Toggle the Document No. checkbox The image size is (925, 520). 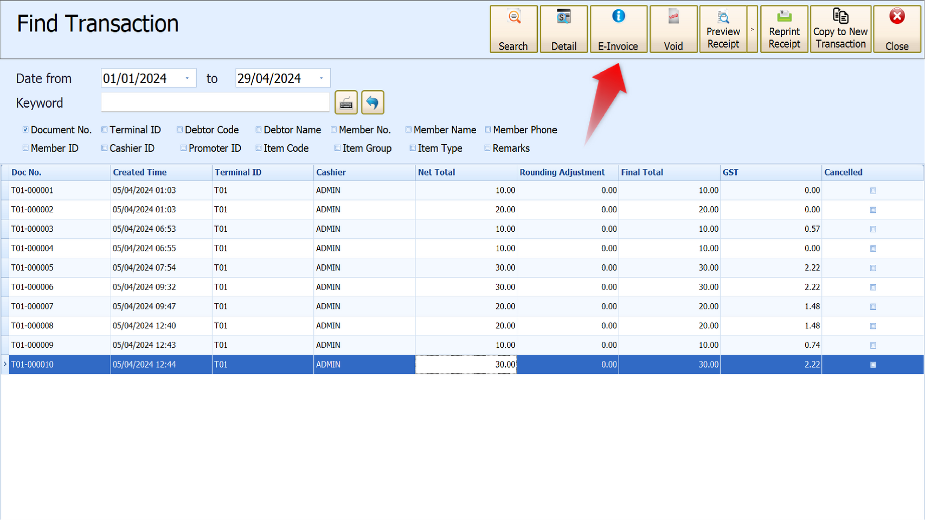coord(25,129)
